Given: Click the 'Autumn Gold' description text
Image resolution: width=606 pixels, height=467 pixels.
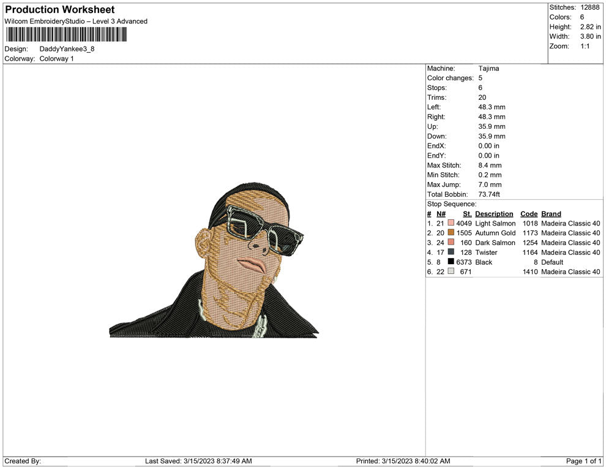Looking at the screenshot, I should click(x=495, y=233).
